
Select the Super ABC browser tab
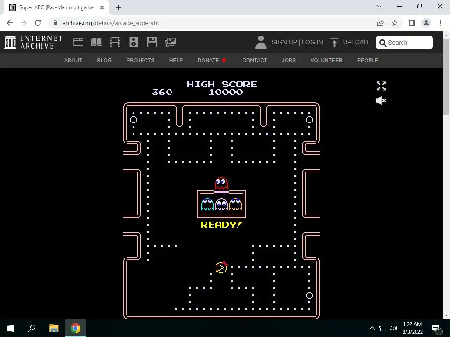(56, 7)
